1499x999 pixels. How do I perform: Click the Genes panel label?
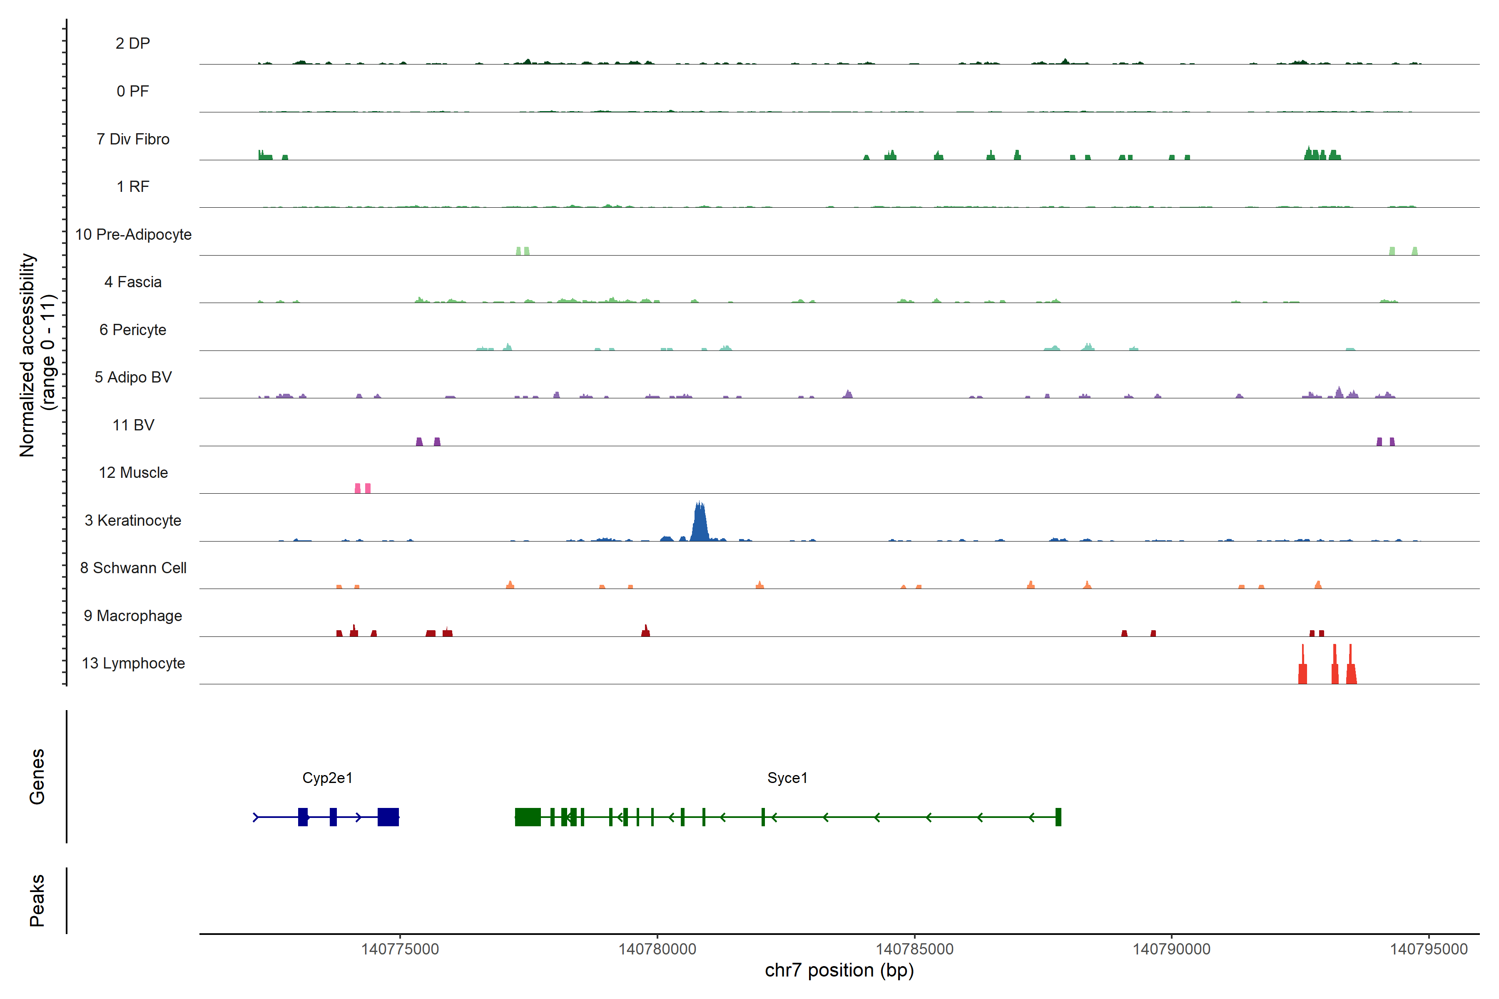[37, 777]
